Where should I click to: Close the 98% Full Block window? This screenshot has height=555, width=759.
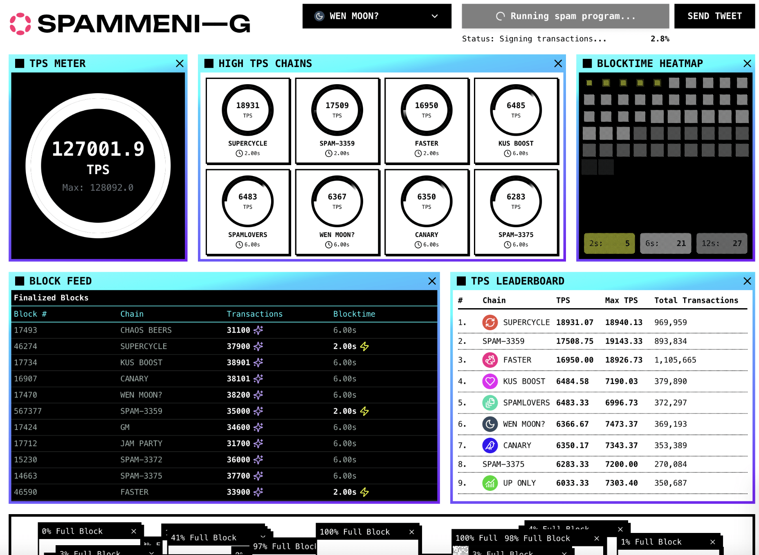tap(597, 538)
